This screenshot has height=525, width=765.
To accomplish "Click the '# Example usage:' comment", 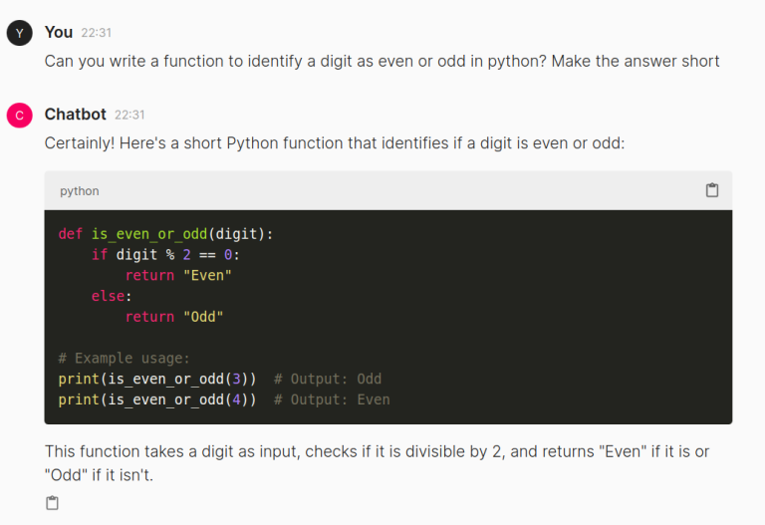I will [124, 359].
